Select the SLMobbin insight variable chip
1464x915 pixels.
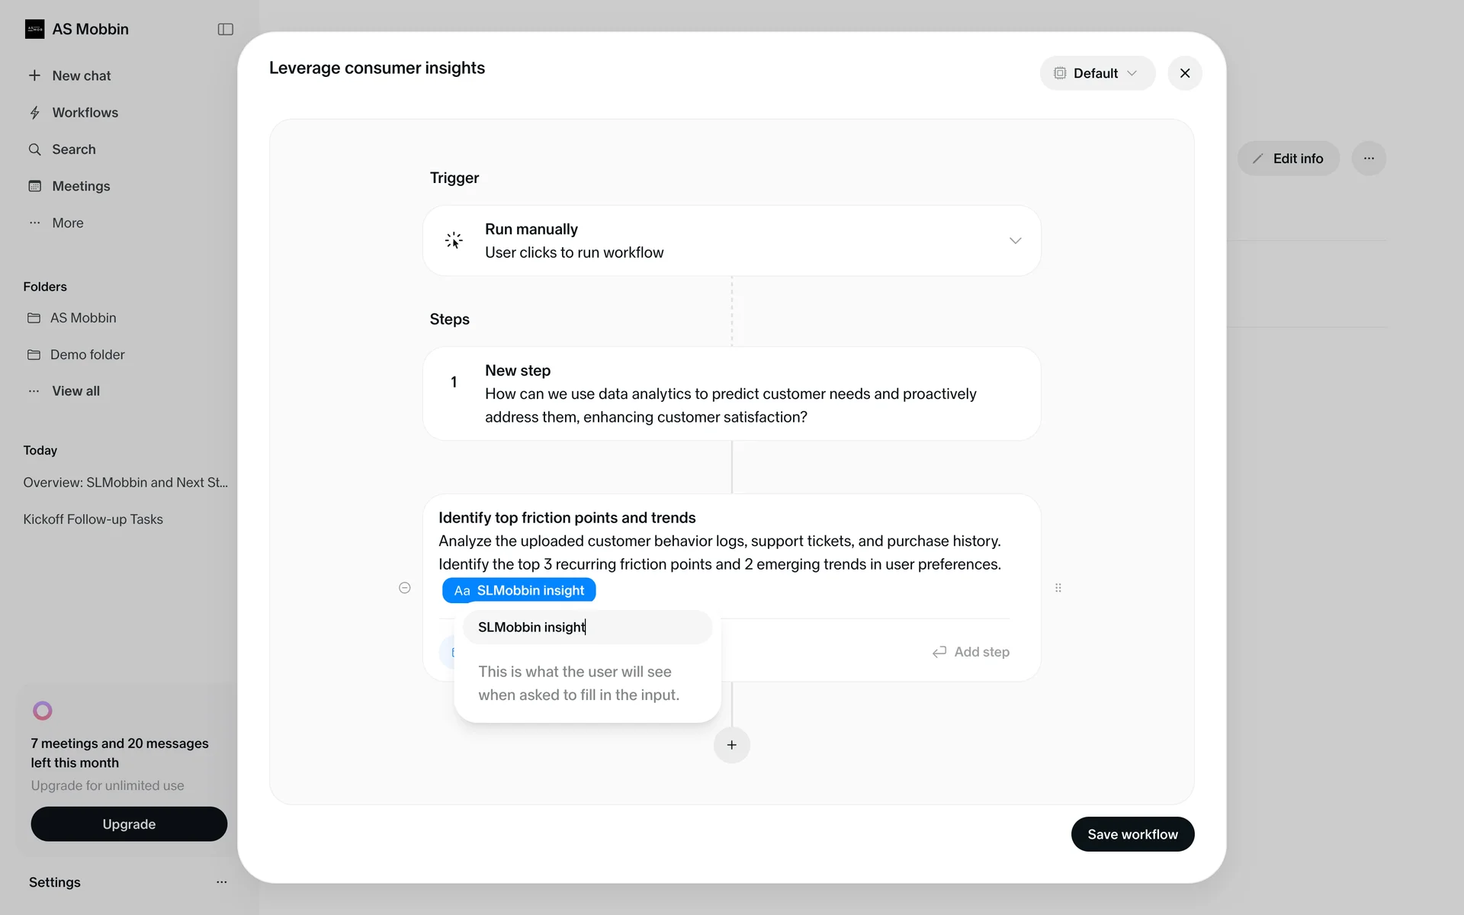tap(519, 590)
